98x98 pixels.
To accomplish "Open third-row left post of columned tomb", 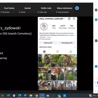I will coord(44,85).
